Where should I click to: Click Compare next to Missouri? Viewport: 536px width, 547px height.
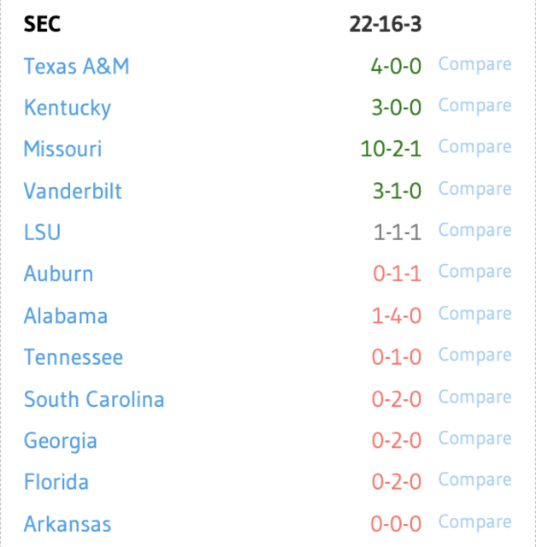475,148
